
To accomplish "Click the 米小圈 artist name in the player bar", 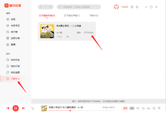I will pos(80,107).
